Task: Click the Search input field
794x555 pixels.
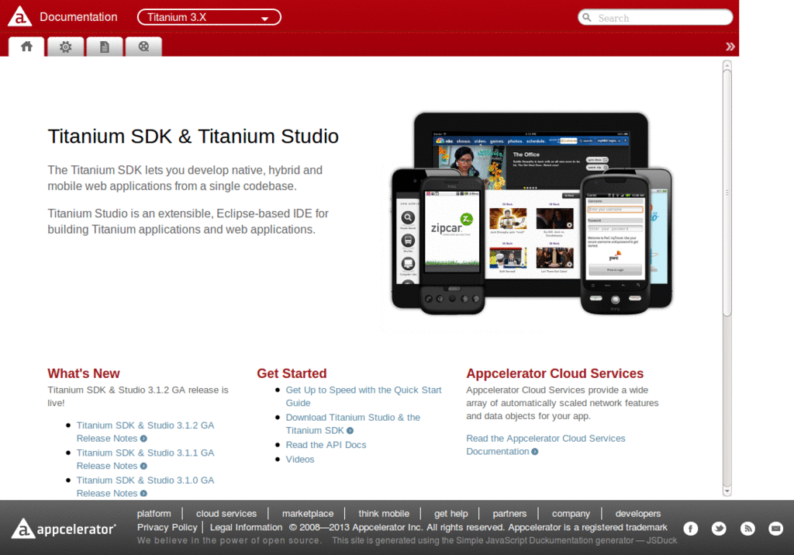Action: [x=655, y=18]
